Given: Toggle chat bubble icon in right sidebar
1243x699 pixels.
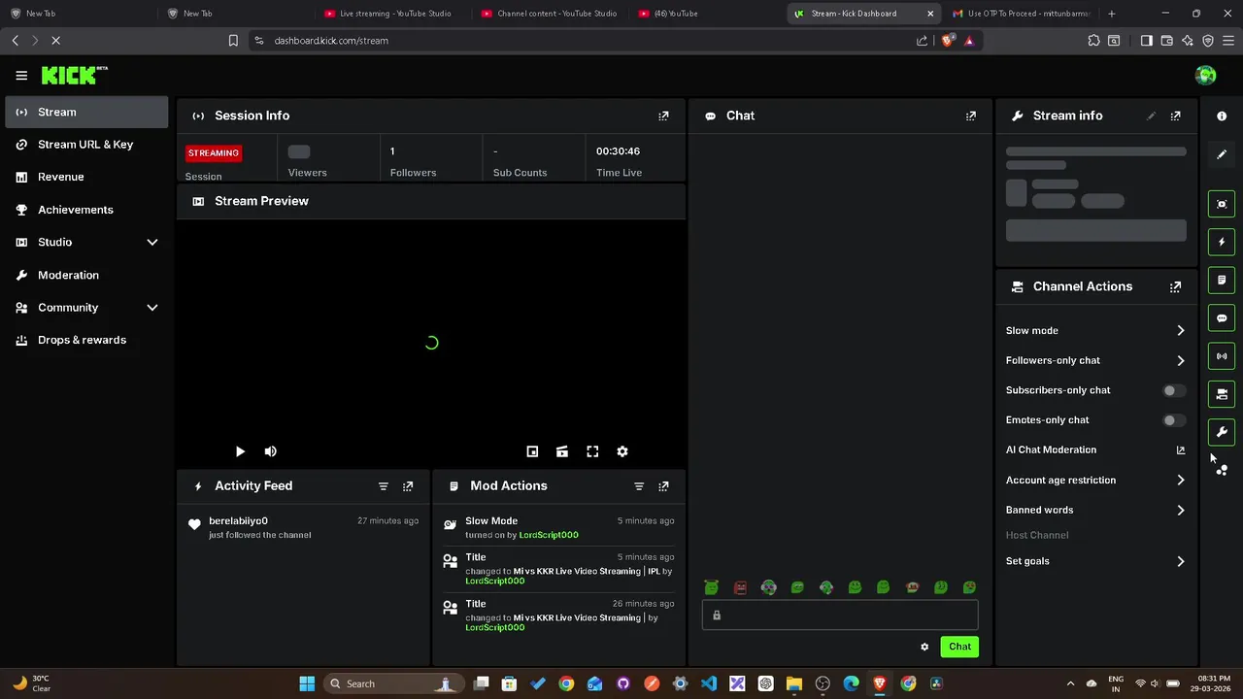Looking at the screenshot, I should pyautogui.click(x=1222, y=317).
